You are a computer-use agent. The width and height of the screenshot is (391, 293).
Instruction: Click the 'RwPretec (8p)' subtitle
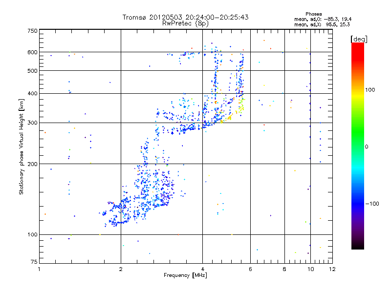185,23
